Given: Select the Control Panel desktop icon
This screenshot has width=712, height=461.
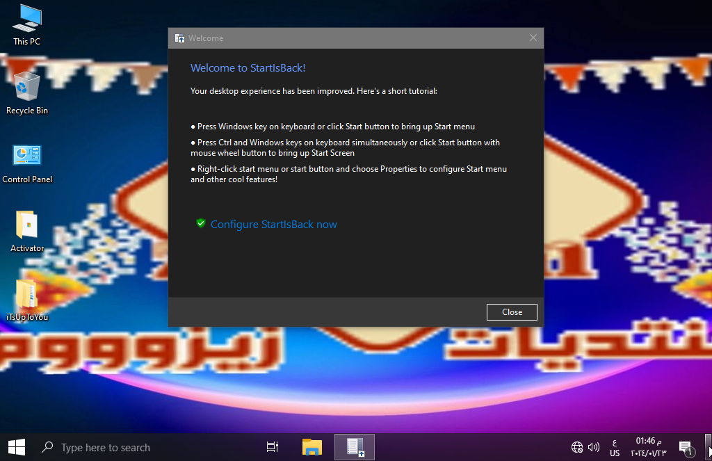Looking at the screenshot, I should pos(27,163).
